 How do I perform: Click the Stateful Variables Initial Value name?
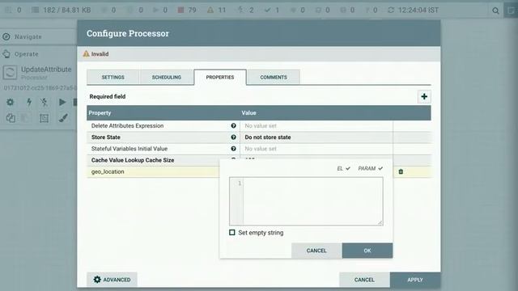point(129,149)
